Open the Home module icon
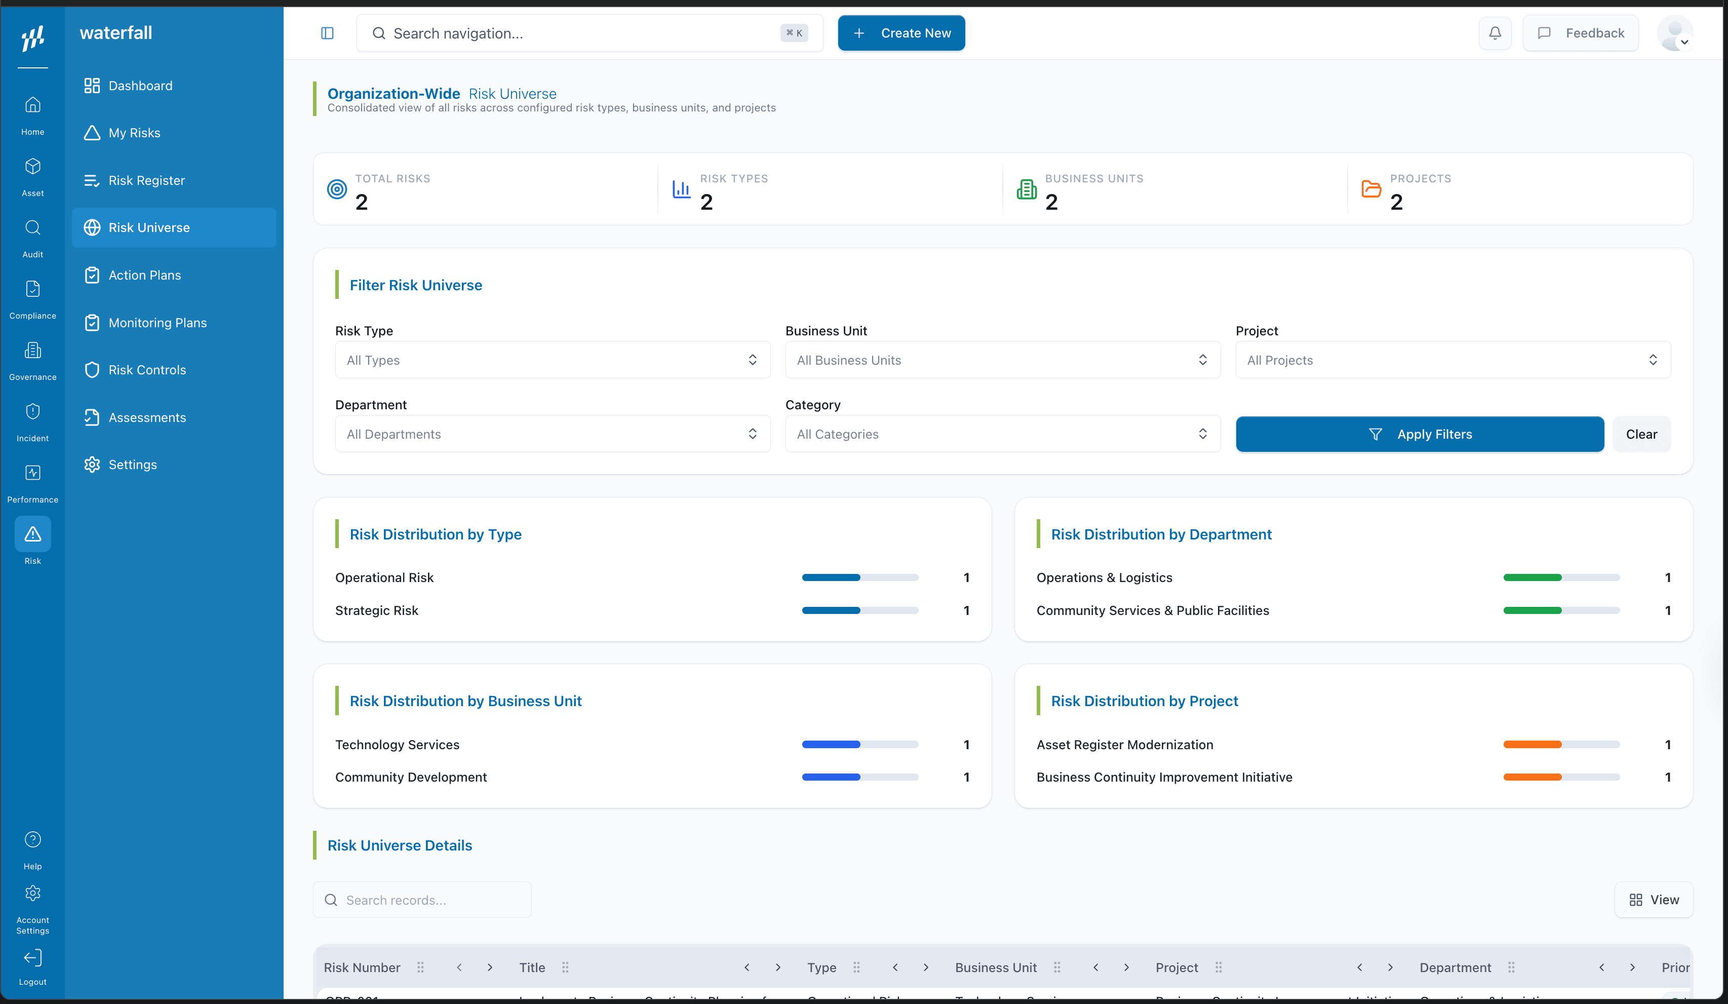1728x1004 pixels. [32, 105]
